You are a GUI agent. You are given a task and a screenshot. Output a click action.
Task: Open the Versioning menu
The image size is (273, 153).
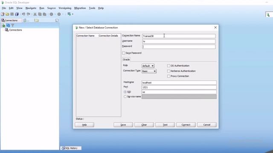[x=65, y=8]
